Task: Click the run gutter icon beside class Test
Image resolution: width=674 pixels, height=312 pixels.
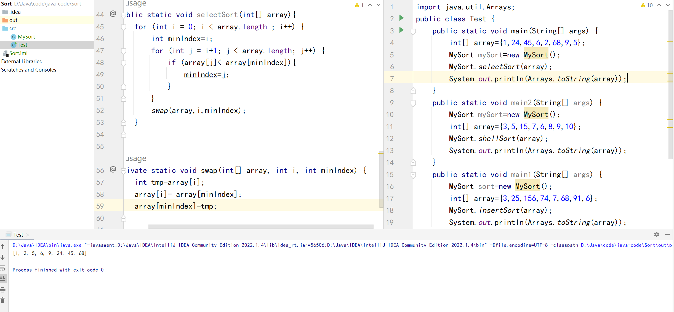Action: pos(401,18)
